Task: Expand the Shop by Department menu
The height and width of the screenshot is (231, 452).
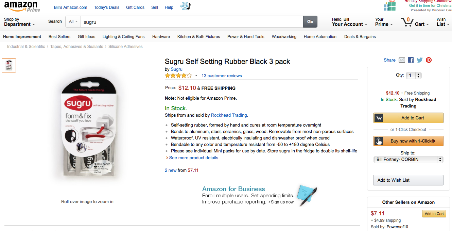Action: (19, 22)
